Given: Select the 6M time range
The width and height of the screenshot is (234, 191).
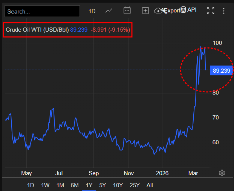Looking at the screenshot, I should click(75, 185).
